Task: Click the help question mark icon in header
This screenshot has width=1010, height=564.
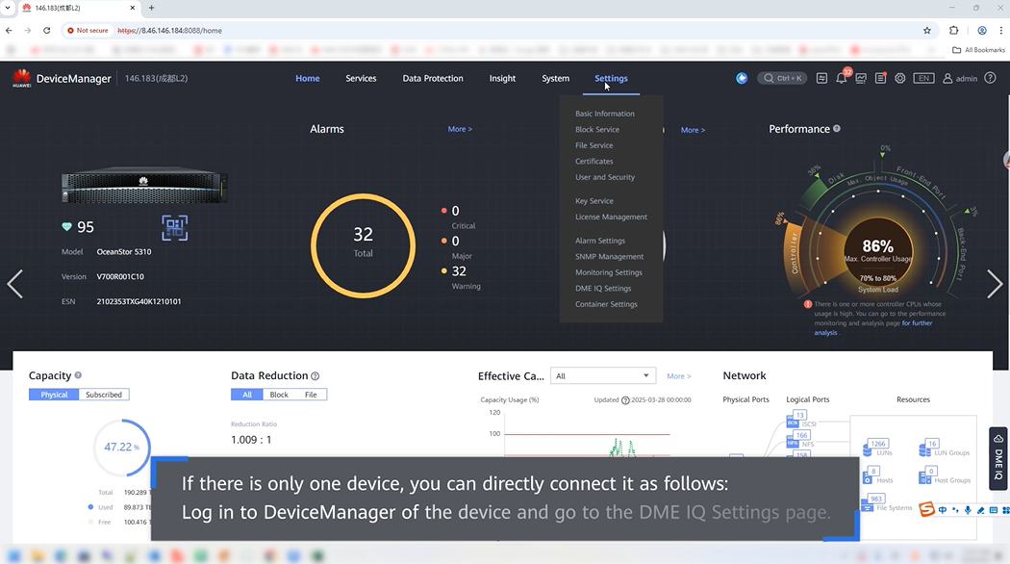Action: (x=991, y=79)
